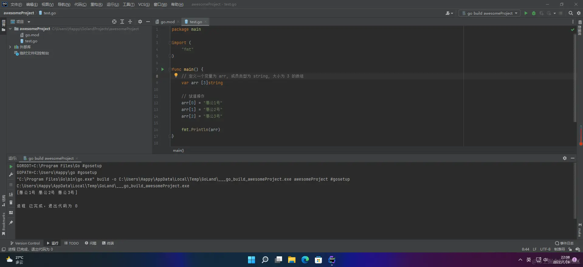Click the run output scrollbar
The width and height of the screenshot is (583, 267).
(575, 191)
